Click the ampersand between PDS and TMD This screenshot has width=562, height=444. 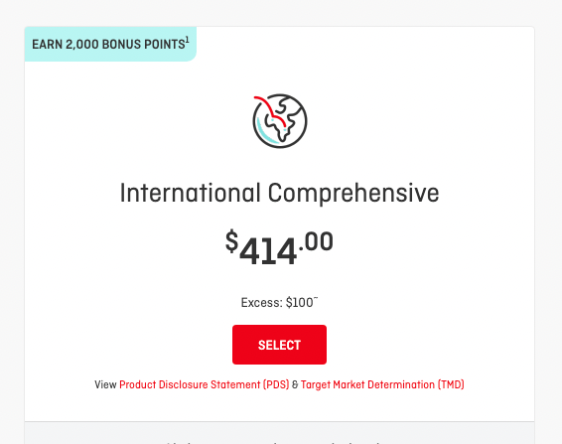coord(295,384)
